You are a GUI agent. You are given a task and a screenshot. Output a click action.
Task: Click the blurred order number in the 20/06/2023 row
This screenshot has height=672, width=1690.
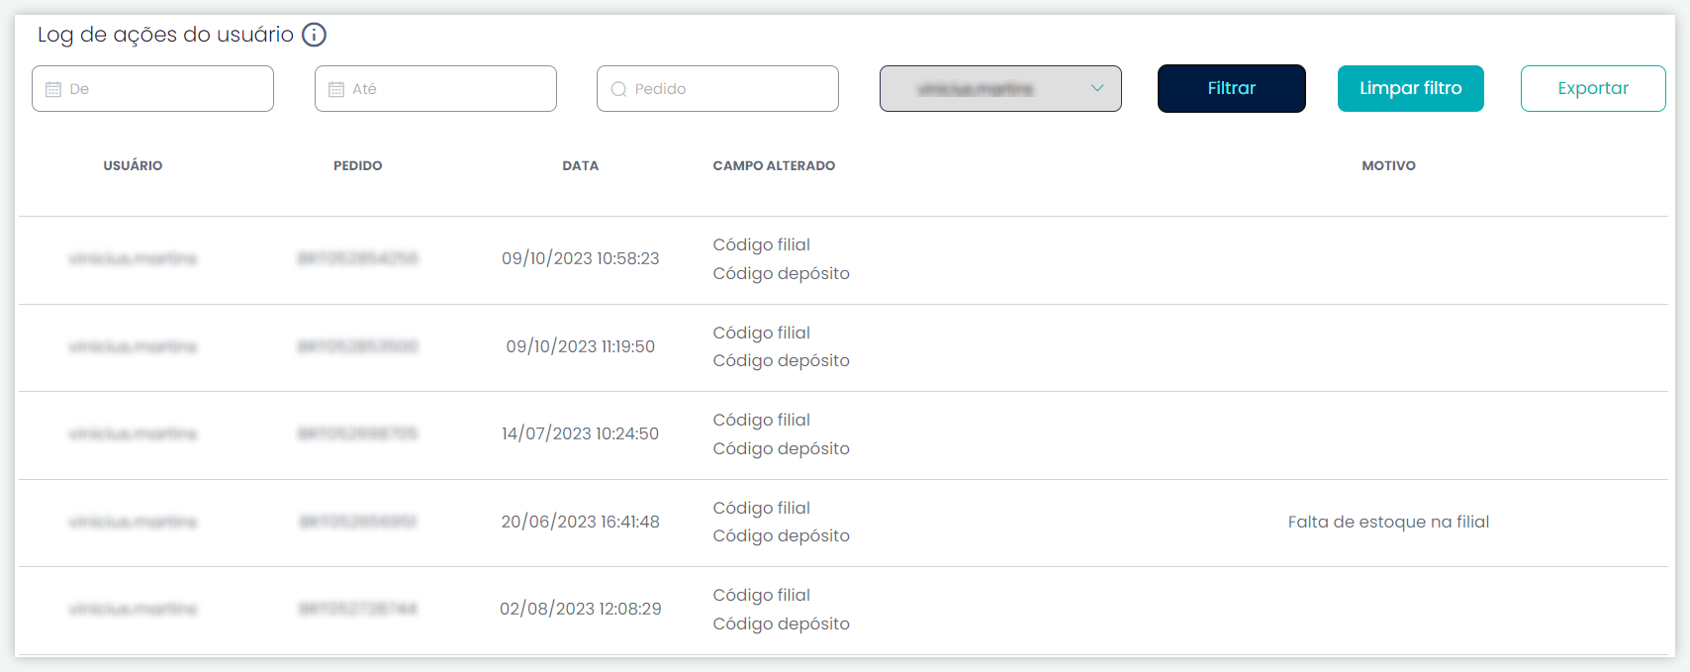pos(358,522)
